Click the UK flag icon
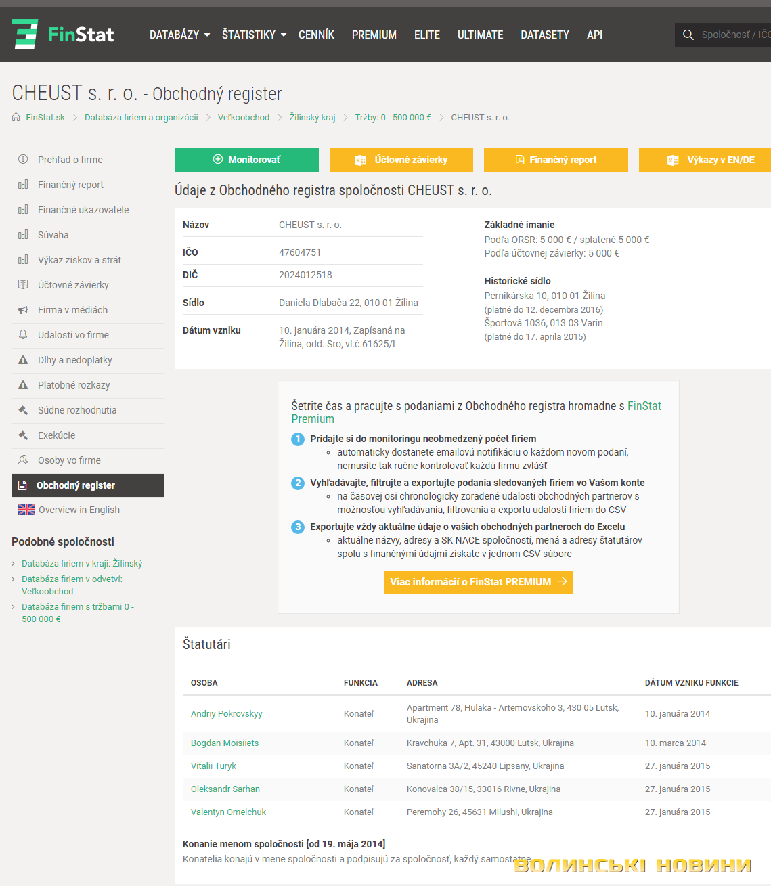771x886 pixels. tap(26, 510)
